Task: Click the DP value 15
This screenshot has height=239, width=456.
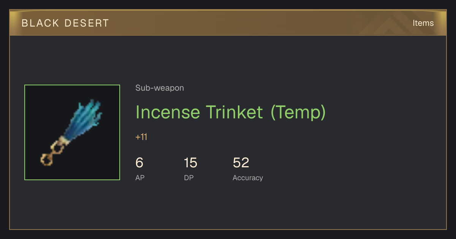Action: [x=191, y=163]
